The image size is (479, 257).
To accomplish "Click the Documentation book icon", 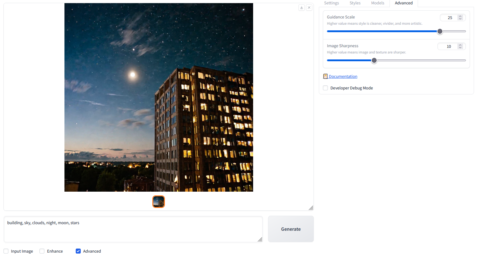I will [x=325, y=76].
